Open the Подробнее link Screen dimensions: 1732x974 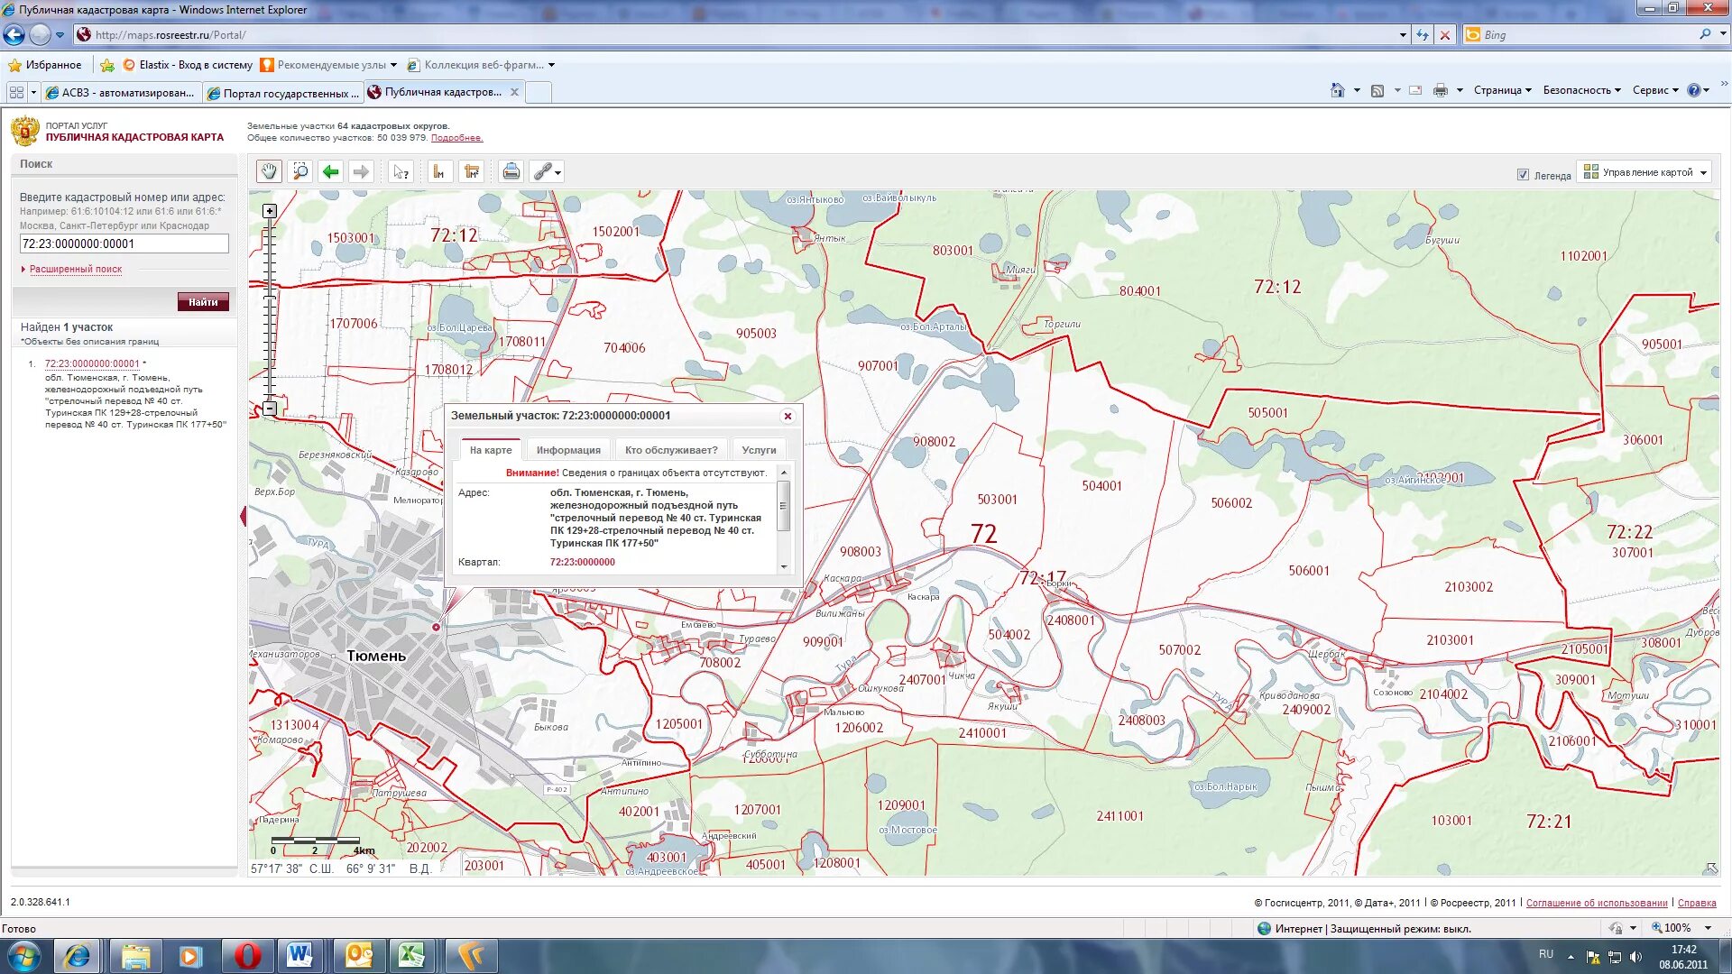pyautogui.click(x=456, y=138)
